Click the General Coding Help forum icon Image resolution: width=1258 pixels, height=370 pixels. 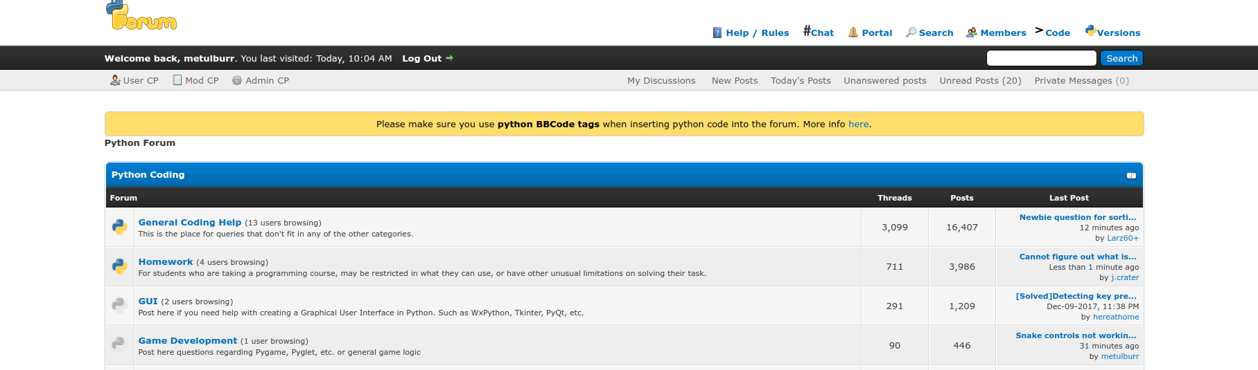120,227
